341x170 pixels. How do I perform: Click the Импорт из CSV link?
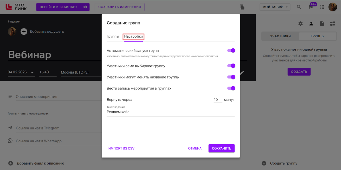click(x=121, y=148)
